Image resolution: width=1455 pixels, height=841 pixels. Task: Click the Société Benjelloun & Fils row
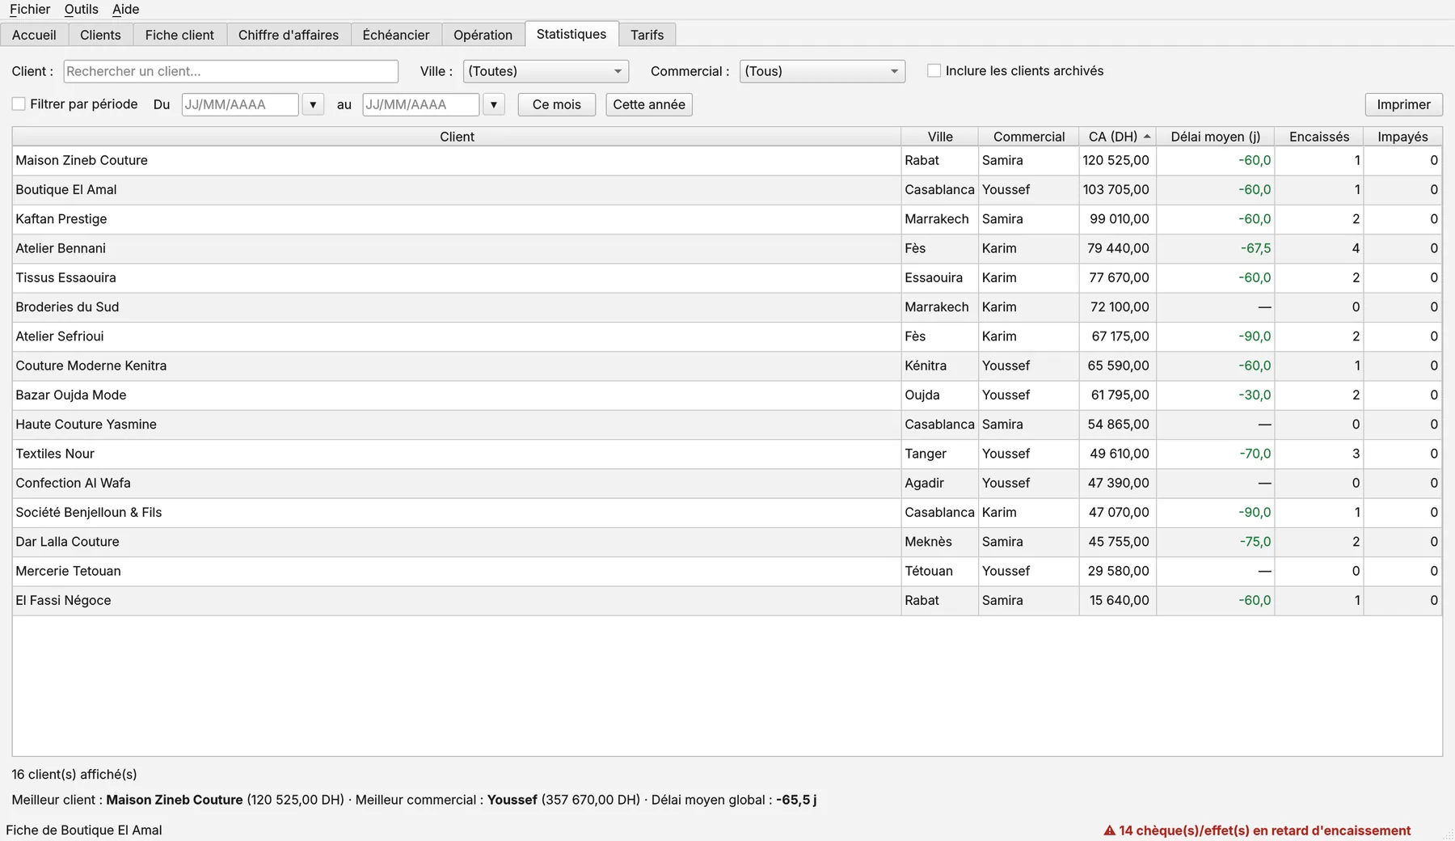coord(727,513)
